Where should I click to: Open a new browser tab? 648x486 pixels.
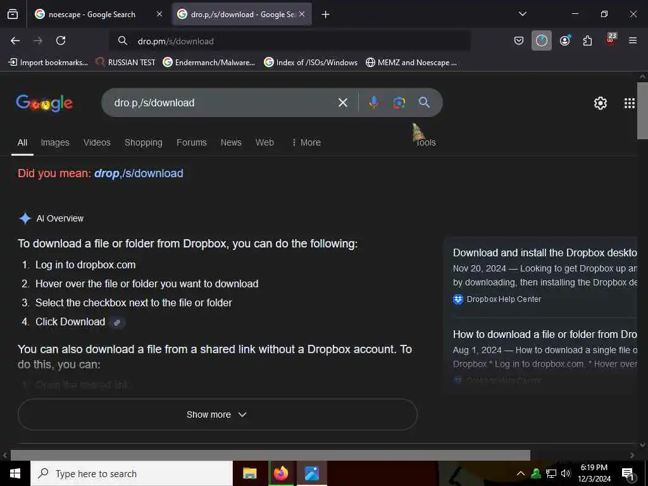tap(326, 15)
